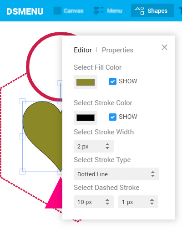Close the editor panel with X
182x240 pixels.
point(164,47)
